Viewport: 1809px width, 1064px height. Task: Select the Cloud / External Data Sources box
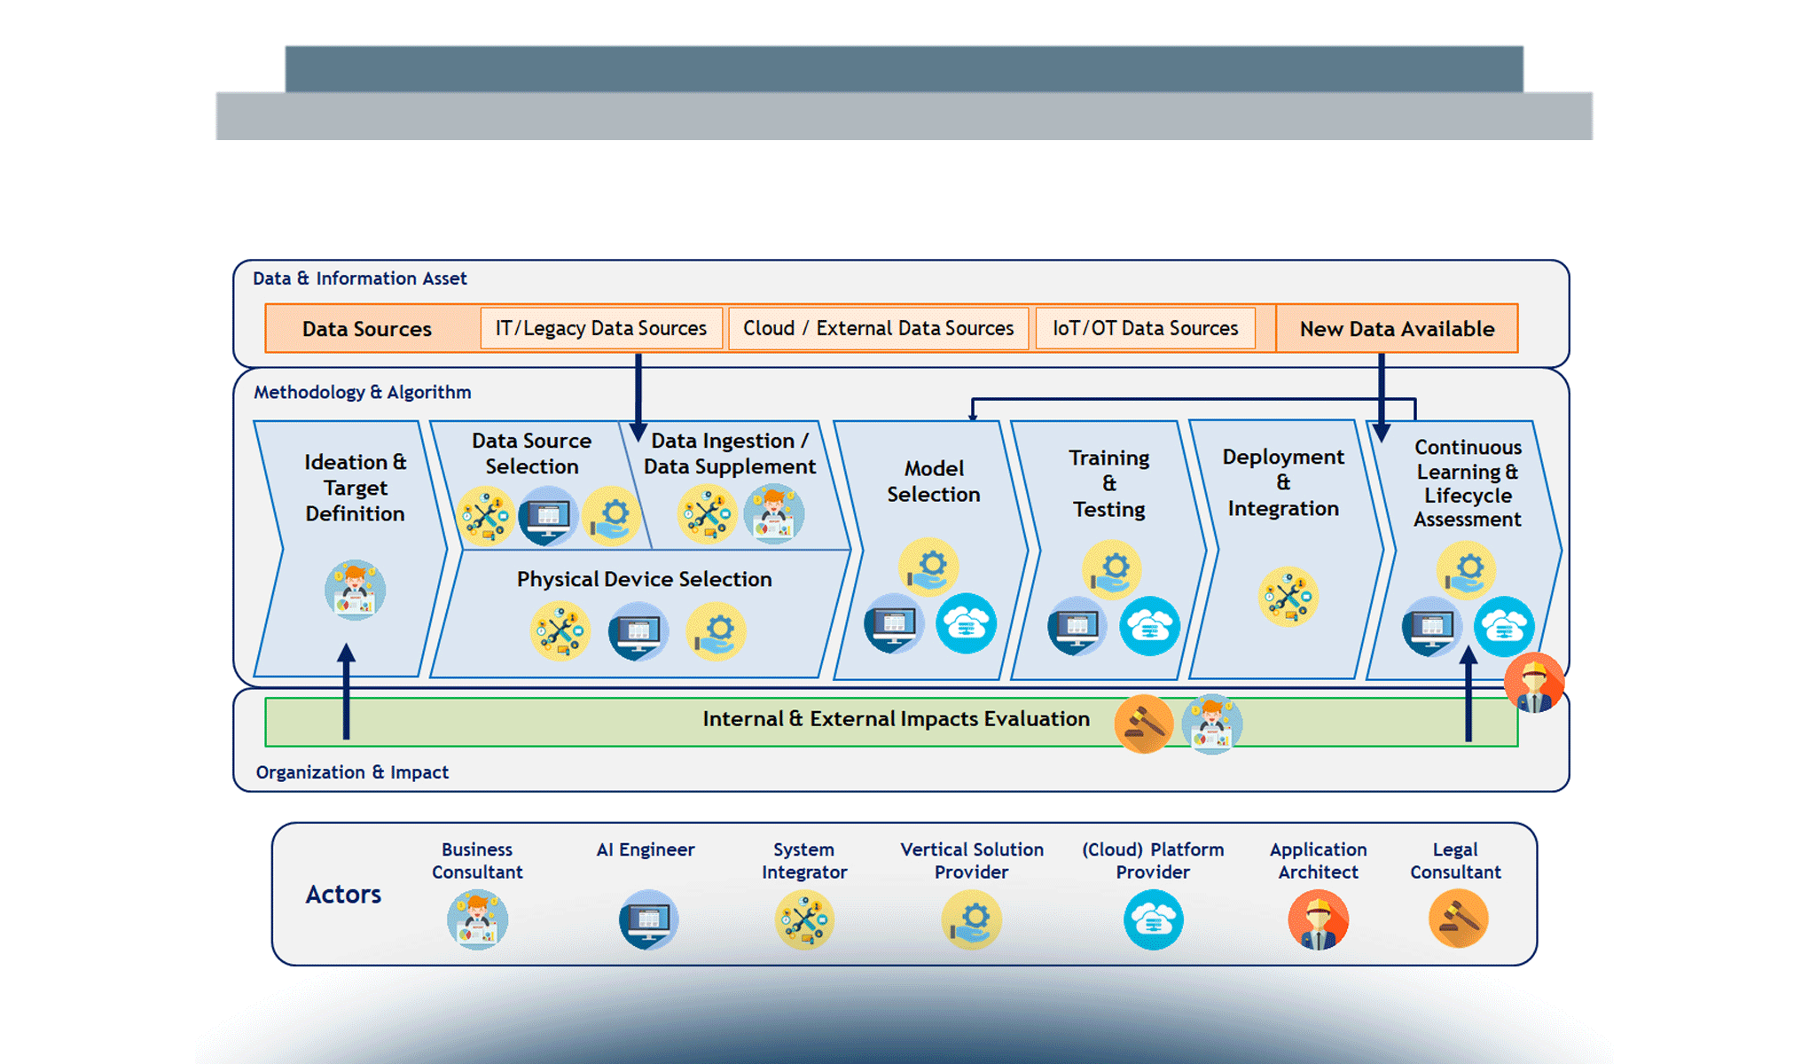tap(878, 328)
